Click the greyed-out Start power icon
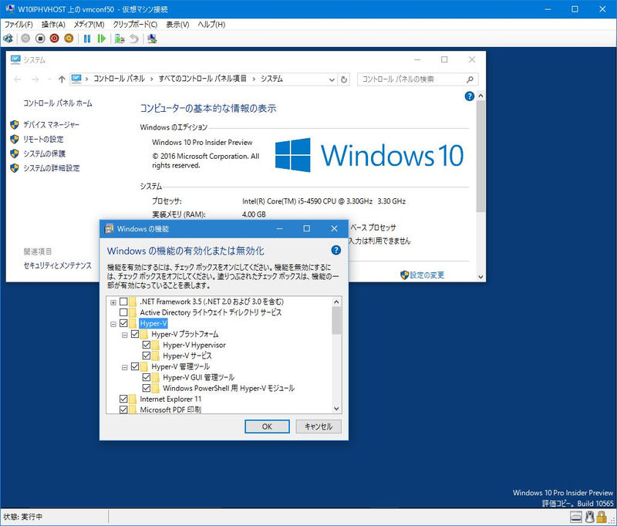 click(x=25, y=39)
